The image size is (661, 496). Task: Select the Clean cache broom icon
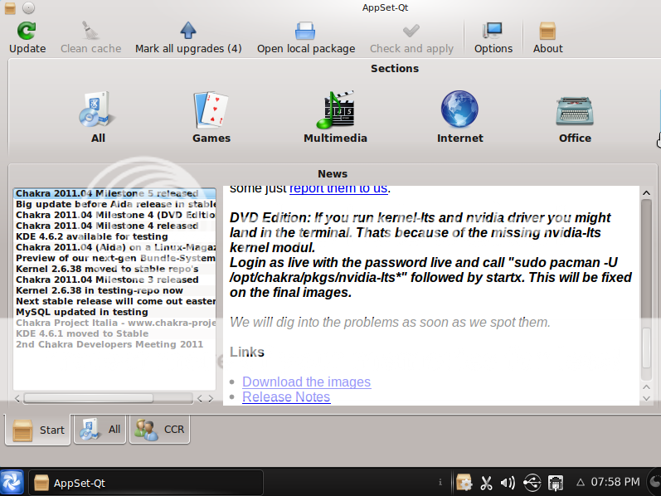pyautogui.click(x=90, y=31)
